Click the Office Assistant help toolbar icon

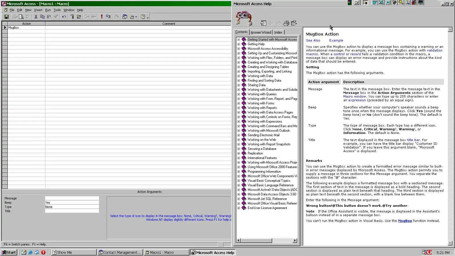143,17
